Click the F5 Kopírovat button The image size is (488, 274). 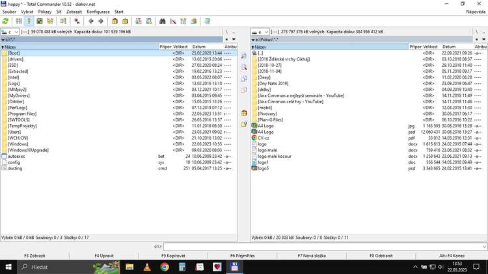173,256
